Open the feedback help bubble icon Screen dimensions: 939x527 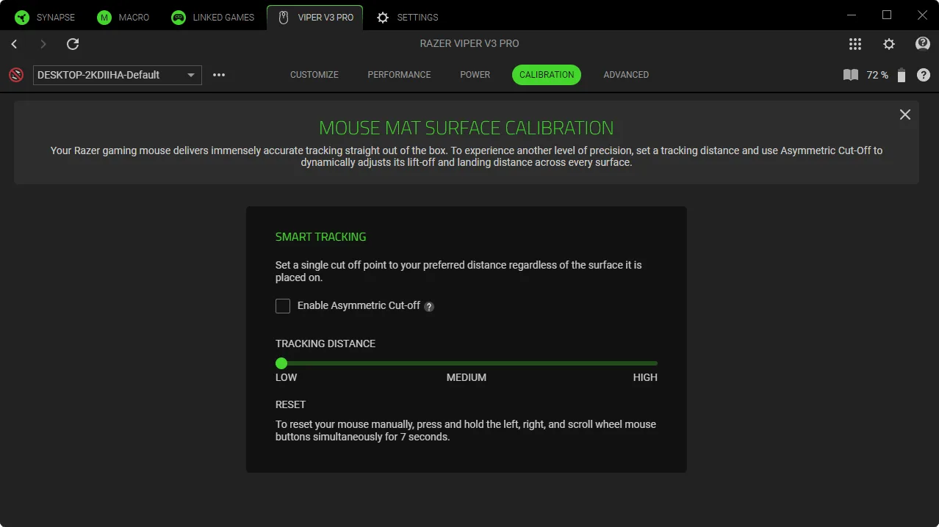coord(923,44)
